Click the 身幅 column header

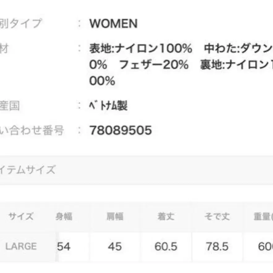tap(64, 216)
